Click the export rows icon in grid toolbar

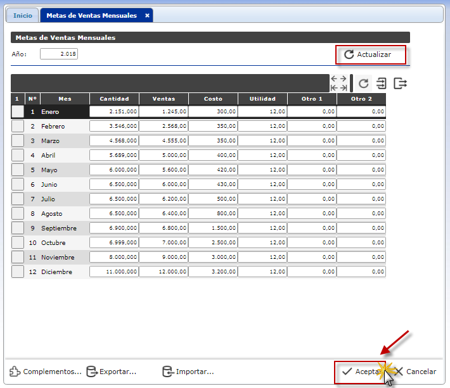coord(400,84)
